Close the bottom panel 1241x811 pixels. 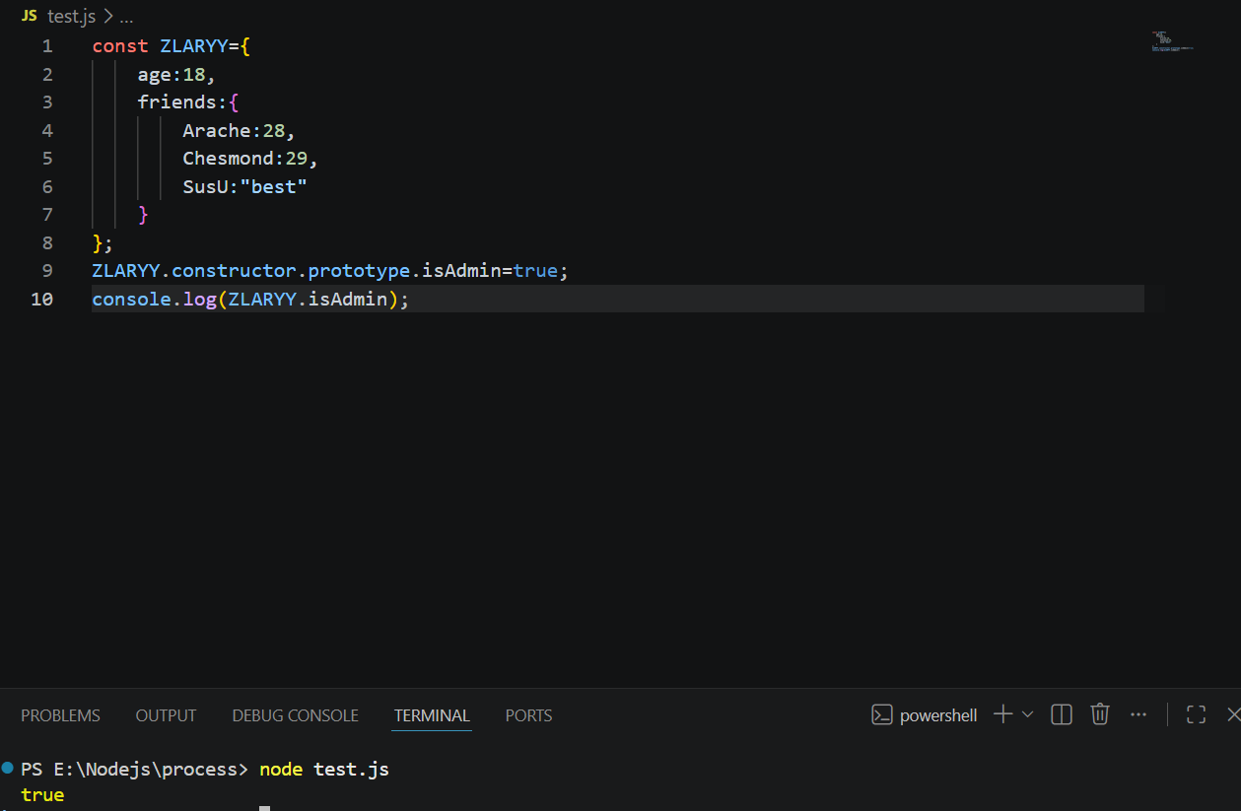(1232, 714)
